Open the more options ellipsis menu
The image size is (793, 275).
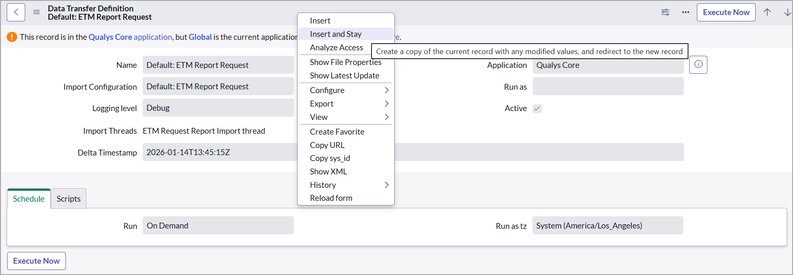[686, 12]
